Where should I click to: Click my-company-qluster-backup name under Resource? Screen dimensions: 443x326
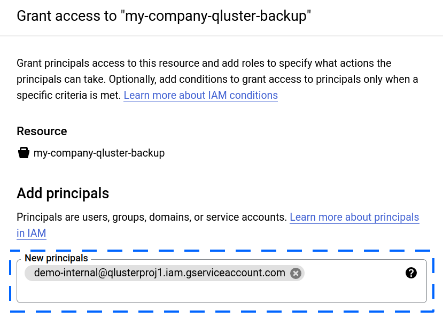99,153
